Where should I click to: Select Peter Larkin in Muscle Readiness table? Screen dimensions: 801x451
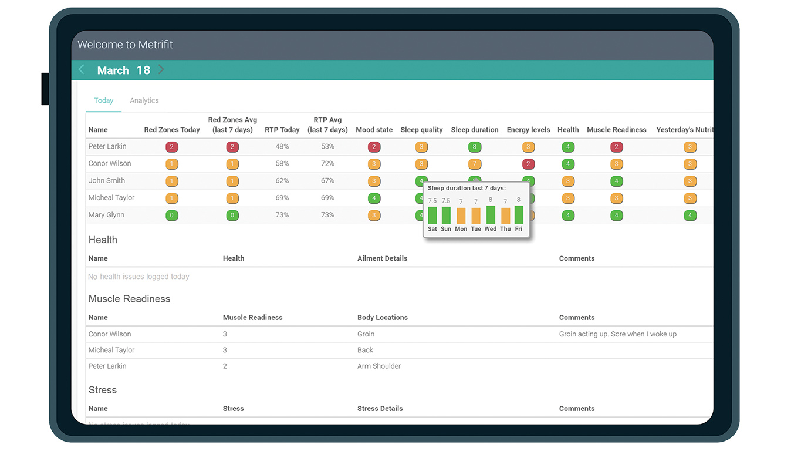point(107,366)
